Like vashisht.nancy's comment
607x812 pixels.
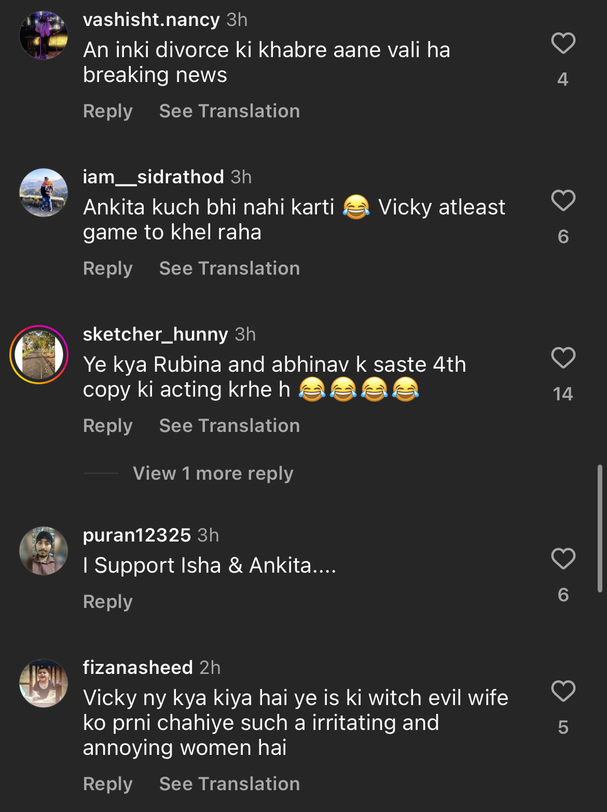coord(563,43)
